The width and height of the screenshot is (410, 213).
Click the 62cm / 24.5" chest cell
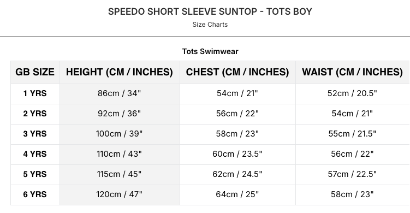tap(237, 174)
